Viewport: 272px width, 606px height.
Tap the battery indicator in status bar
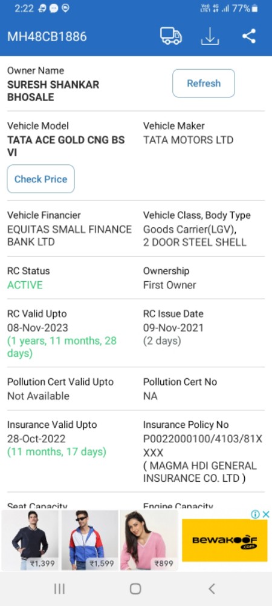coord(254,8)
